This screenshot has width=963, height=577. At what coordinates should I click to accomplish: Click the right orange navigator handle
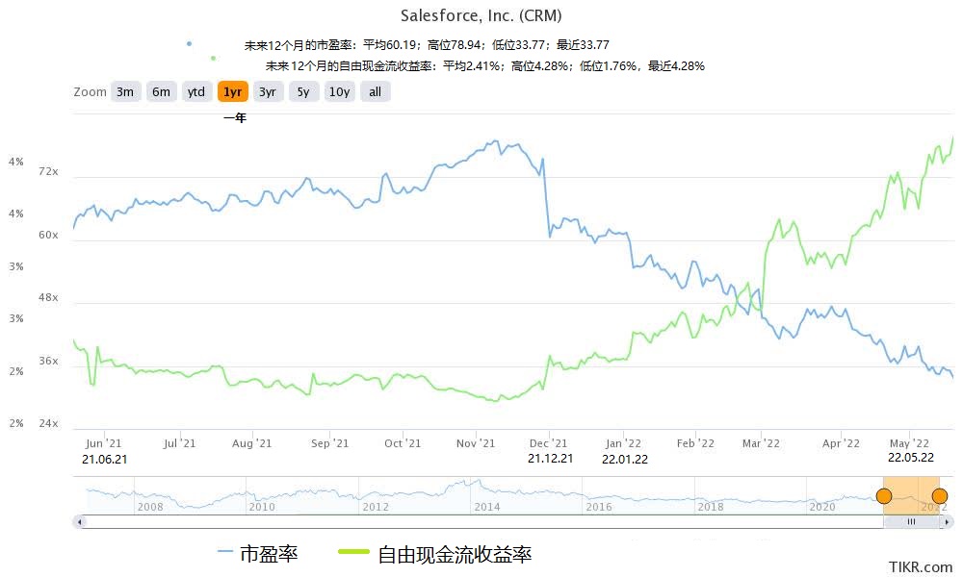939,495
